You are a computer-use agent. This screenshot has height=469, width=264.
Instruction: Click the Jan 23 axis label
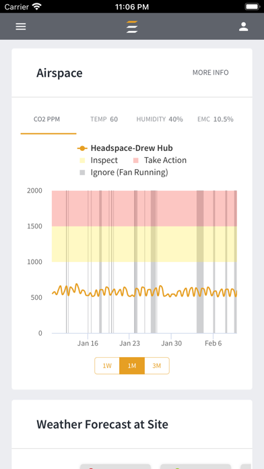click(x=129, y=343)
